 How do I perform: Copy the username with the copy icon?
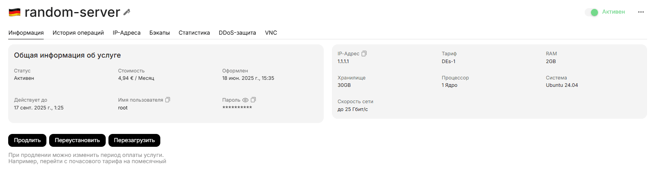[x=168, y=100]
